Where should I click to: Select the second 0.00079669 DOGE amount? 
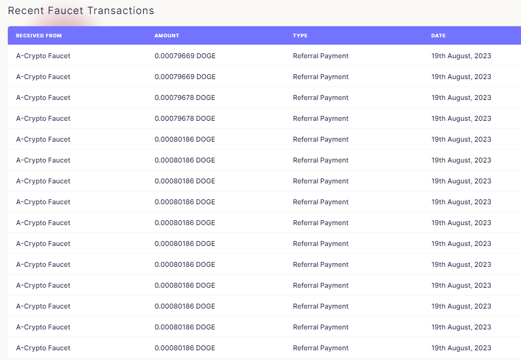pyautogui.click(x=185, y=77)
